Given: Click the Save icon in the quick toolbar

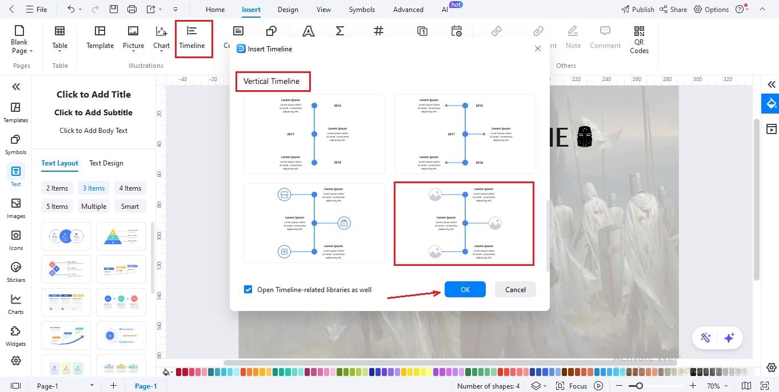Looking at the screenshot, I should pyautogui.click(x=114, y=9).
